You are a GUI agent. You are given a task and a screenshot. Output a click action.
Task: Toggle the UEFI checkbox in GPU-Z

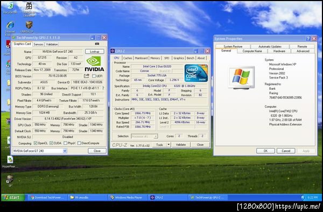coord(94,76)
